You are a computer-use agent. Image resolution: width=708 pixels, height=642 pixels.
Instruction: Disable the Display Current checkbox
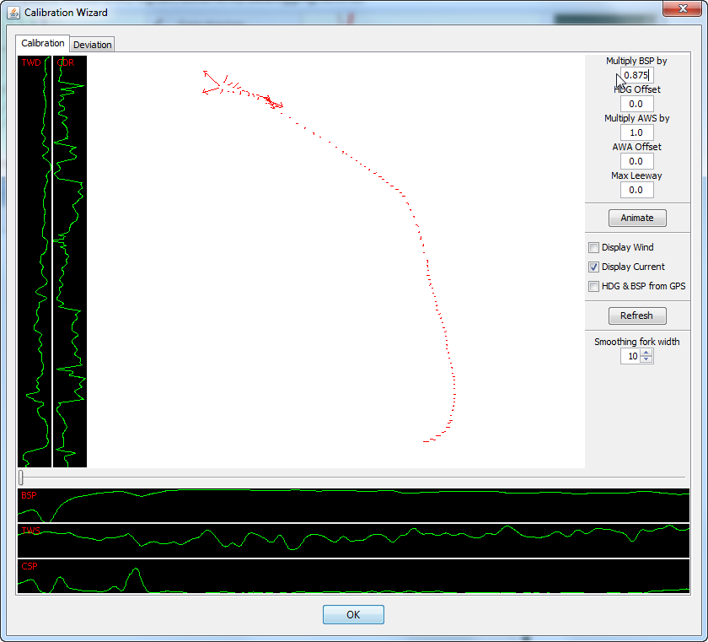(593, 267)
